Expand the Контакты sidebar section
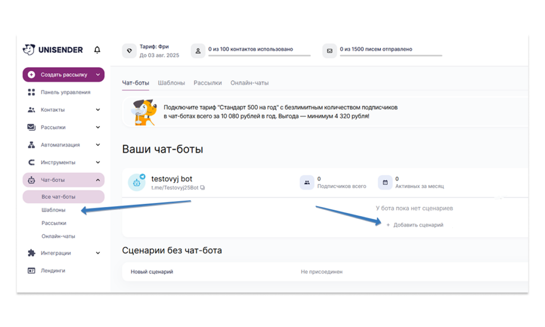This screenshot has height=327, width=545. (98, 110)
